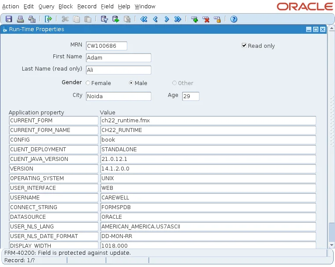Click the Help question mark icon
This screenshot has height=267, width=335.
tap(234, 19)
